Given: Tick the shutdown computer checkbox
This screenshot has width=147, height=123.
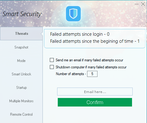Looking at the screenshot, I should click(x=52, y=67).
